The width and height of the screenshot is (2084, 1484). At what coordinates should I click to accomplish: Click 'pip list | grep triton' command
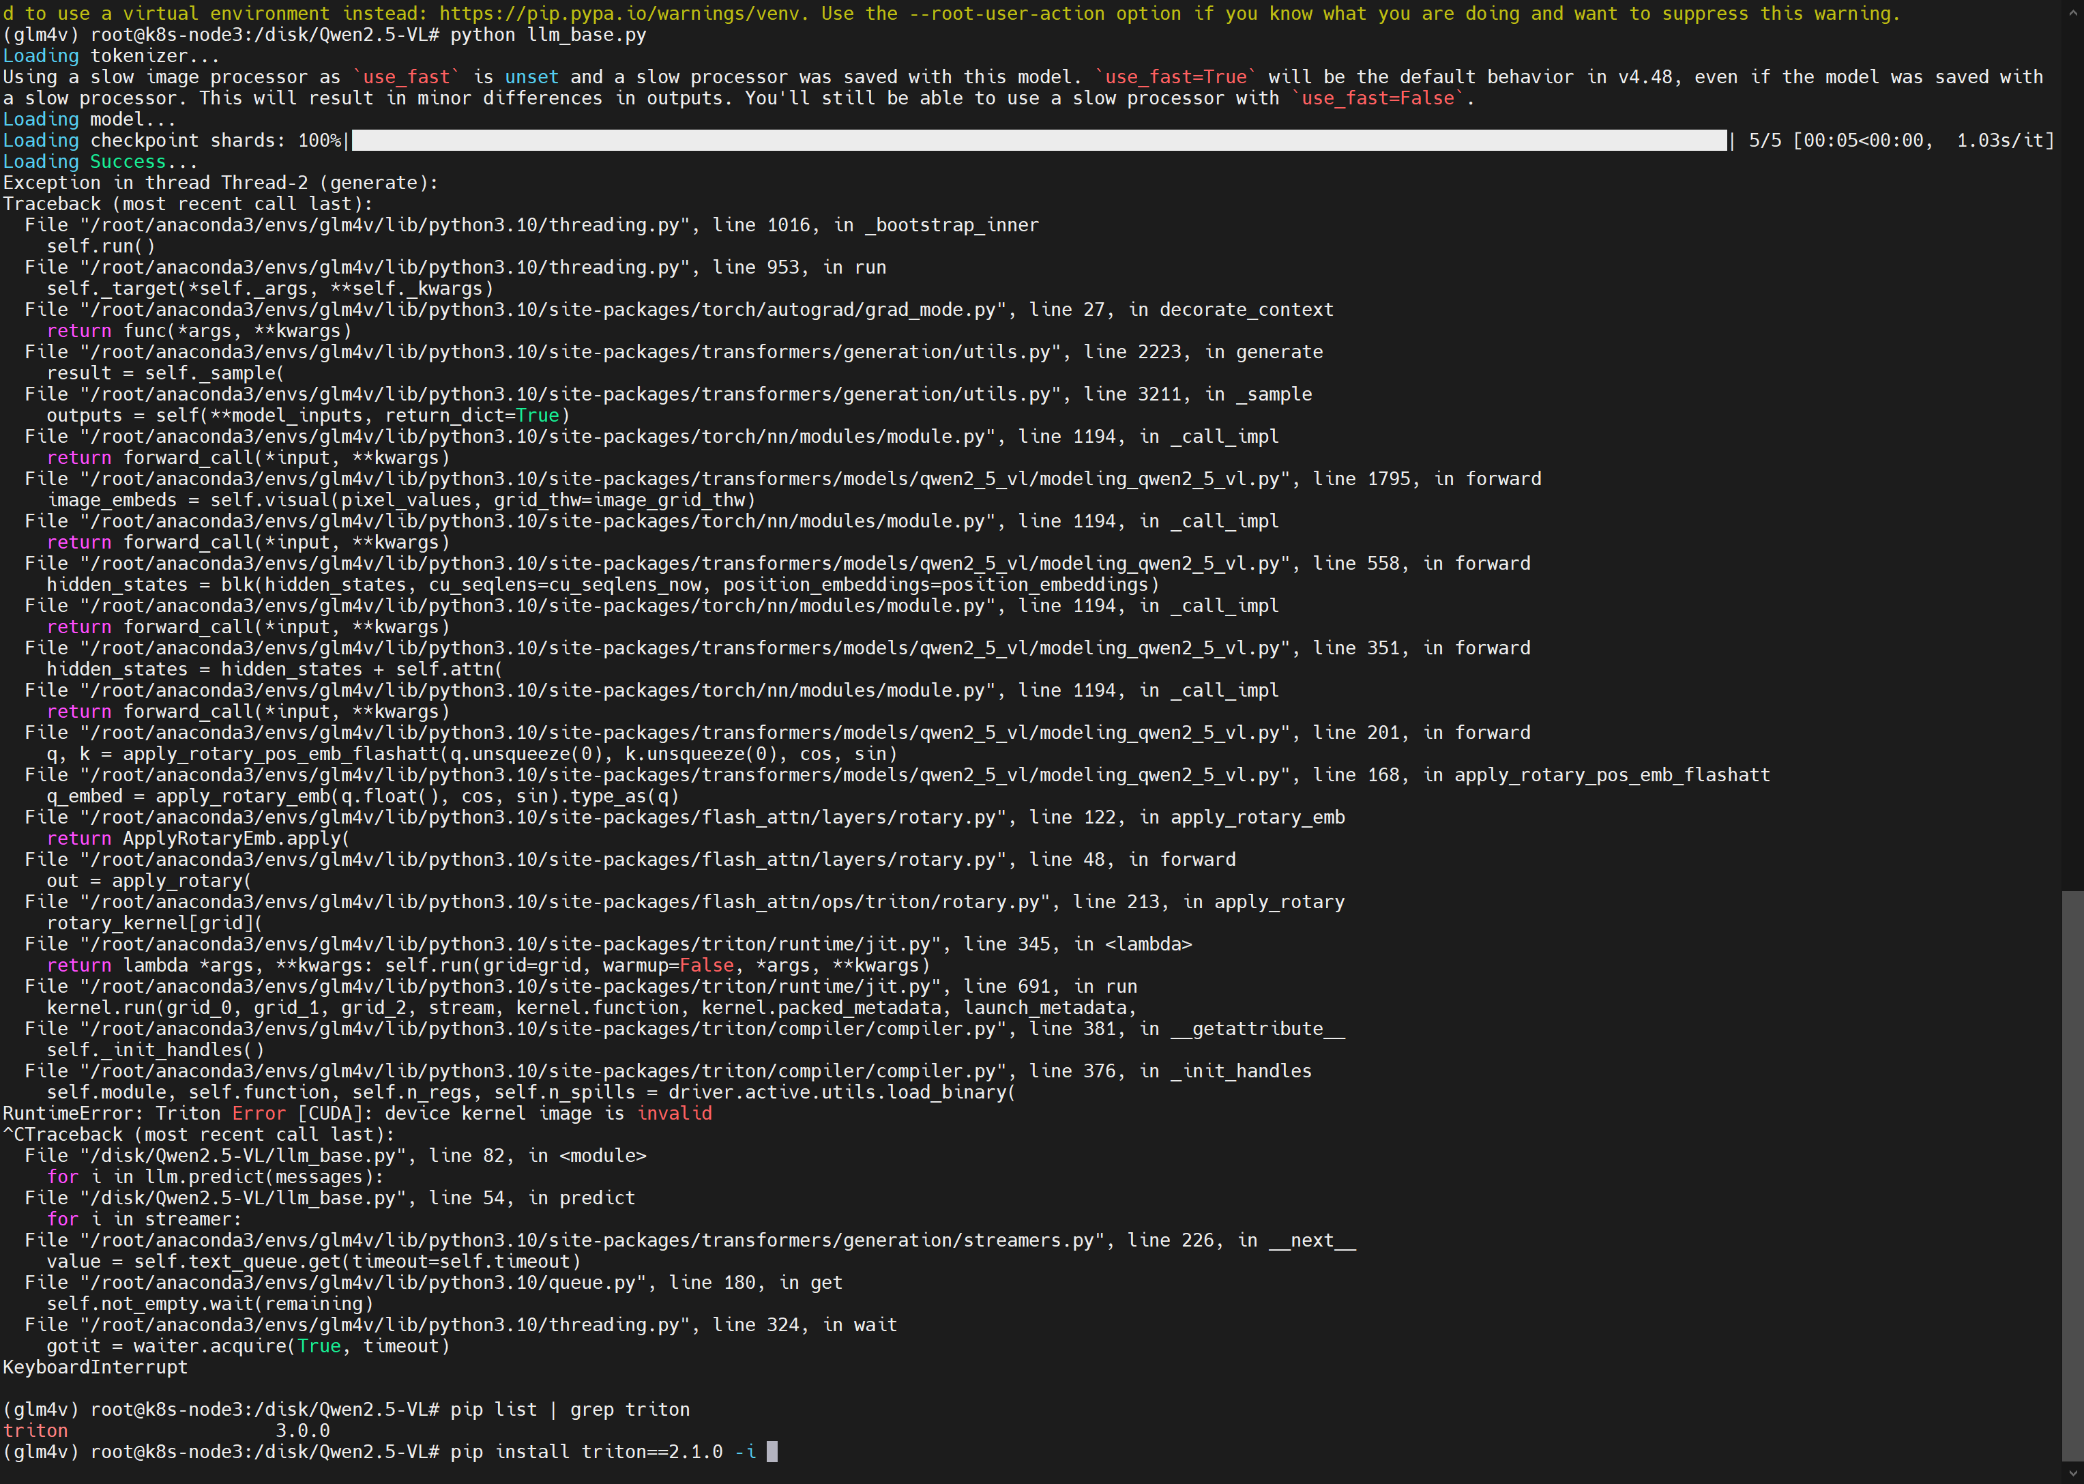569,1410
